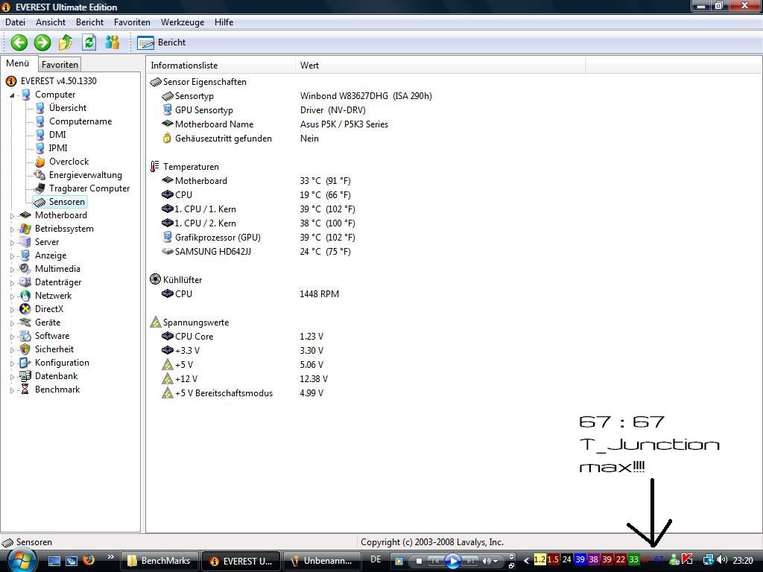Expand the Netzwerk tree node

(12, 296)
